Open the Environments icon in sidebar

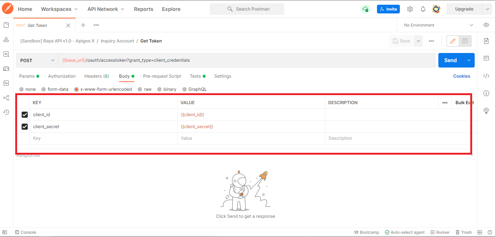tap(6, 54)
